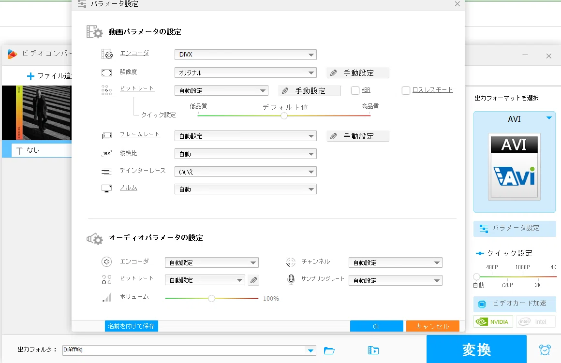Click the deinterlace lines icon
561x363 pixels.
tap(106, 172)
